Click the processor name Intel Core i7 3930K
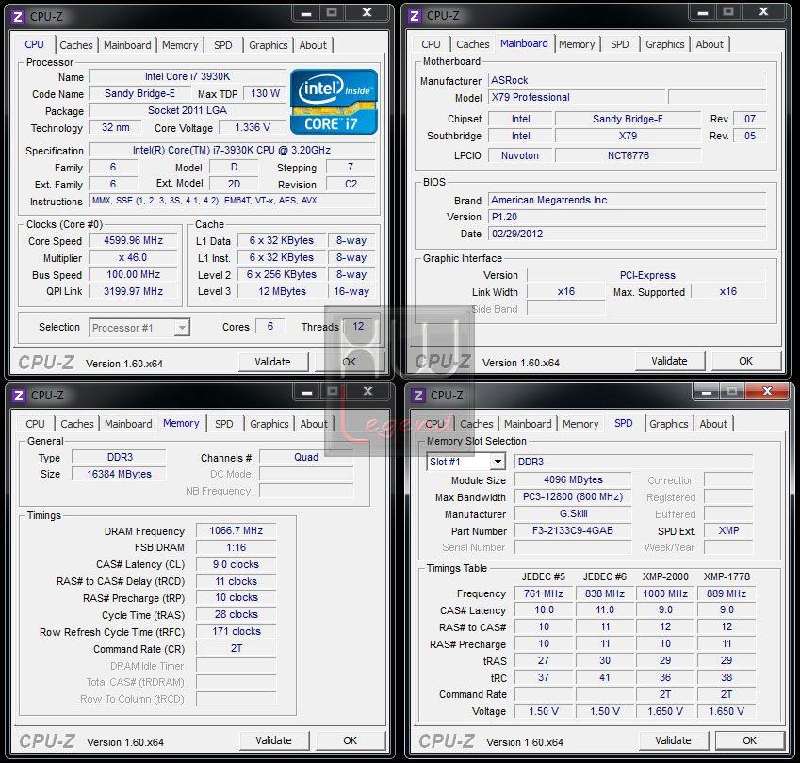The width and height of the screenshot is (800, 763). [x=188, y=76]
